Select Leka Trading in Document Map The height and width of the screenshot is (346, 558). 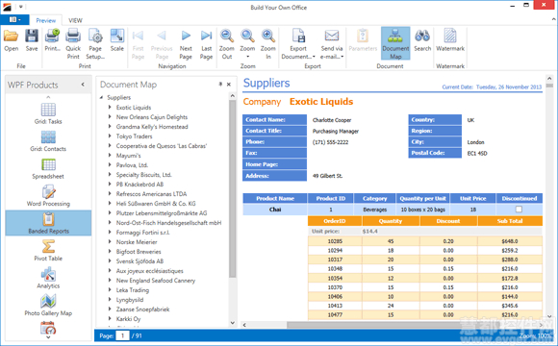tap(133, 290)
